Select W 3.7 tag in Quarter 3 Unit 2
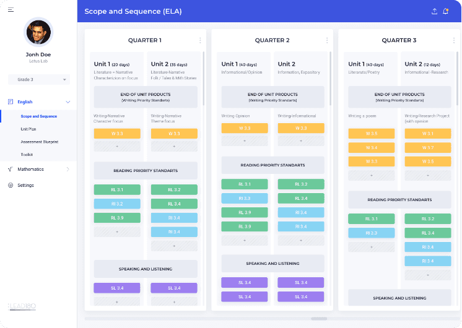462x328 pixels. pos(428,147)
